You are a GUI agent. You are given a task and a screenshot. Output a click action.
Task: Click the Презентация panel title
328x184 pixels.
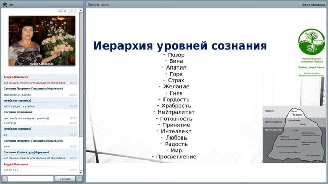pos(98,5)
